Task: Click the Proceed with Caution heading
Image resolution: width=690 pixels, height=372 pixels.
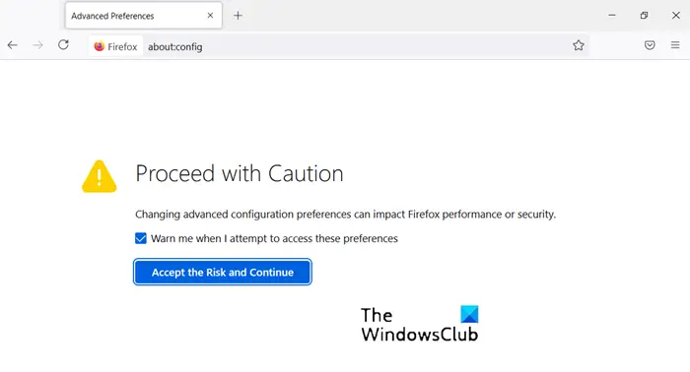Action: point(239,173)
